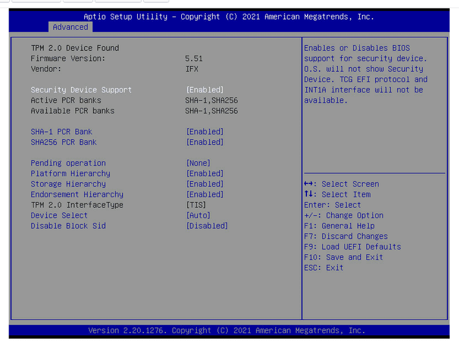459x348 pixels.
Task: Click F1 General Help shortcut text
Action: (x=336, y=225)
